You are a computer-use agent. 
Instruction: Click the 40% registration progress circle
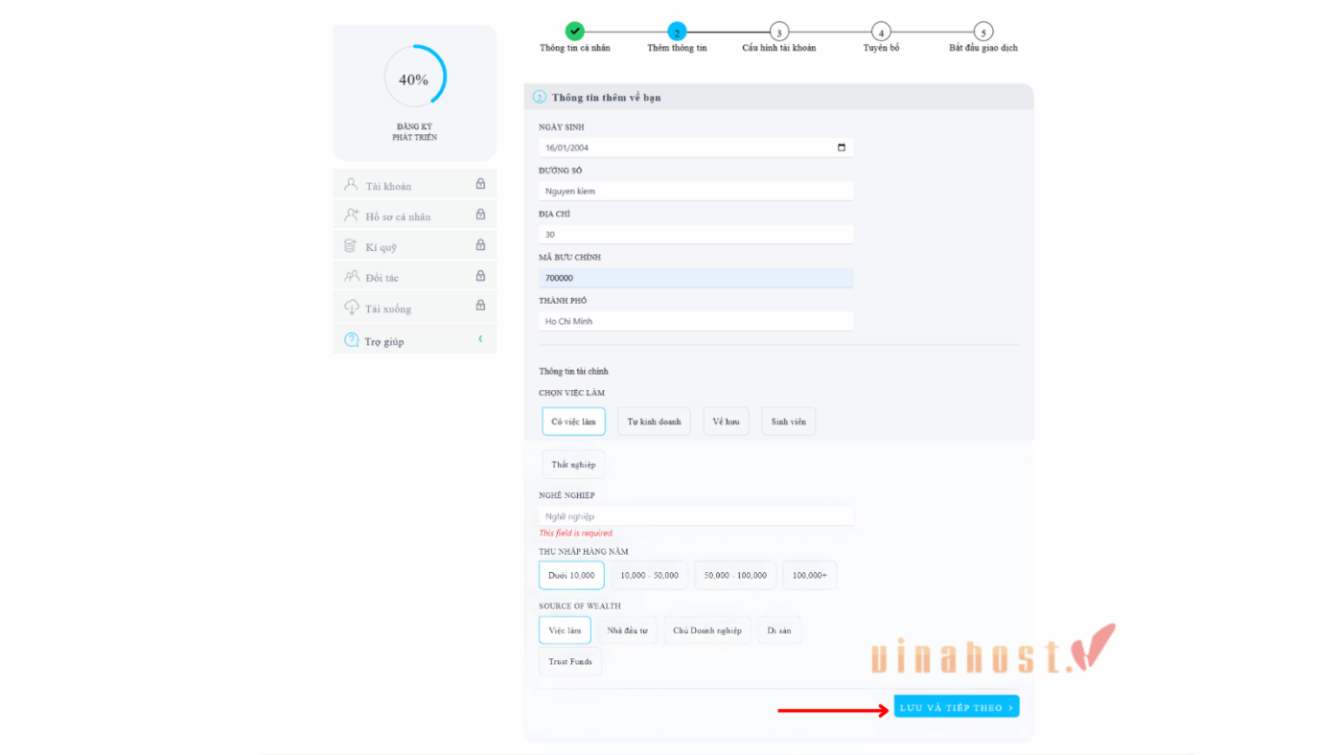pos(414,78)
